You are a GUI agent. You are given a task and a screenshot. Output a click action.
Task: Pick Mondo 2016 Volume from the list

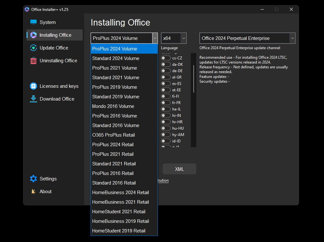124,106
